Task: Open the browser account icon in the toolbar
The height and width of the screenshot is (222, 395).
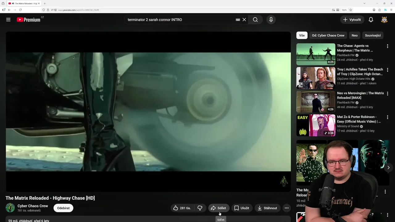Action: [x=374, y=10]
